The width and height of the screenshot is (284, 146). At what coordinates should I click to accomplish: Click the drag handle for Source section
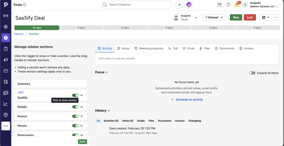82,116
